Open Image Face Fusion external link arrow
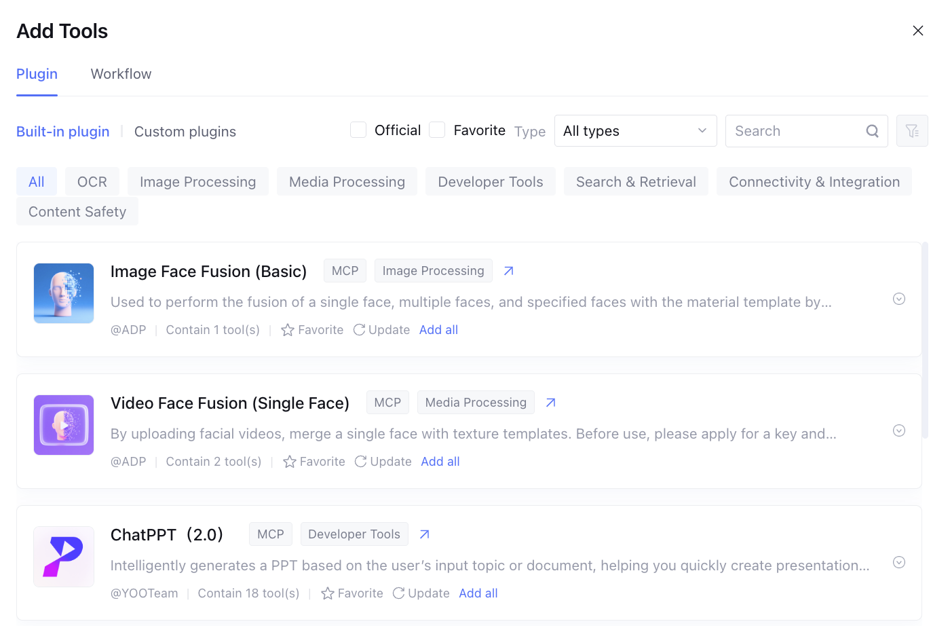Screen dimensions: 950x626 pyautogui.click(x=508, y=271)
